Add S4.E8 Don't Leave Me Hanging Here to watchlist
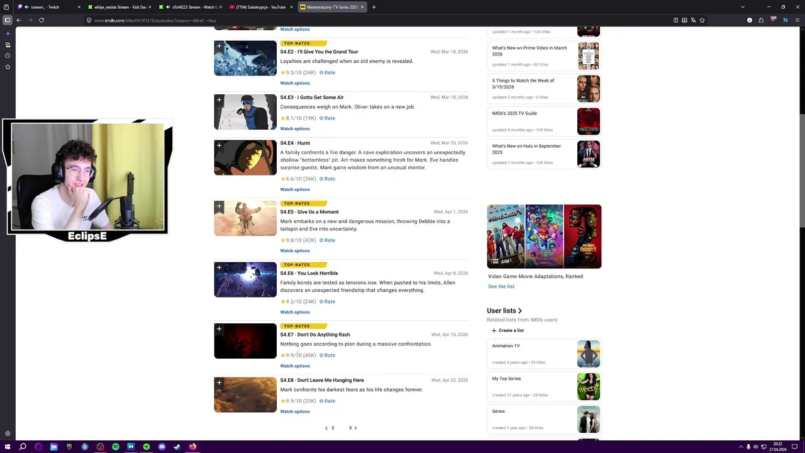This screenshot has height=453, width=805. pos(219,383)
